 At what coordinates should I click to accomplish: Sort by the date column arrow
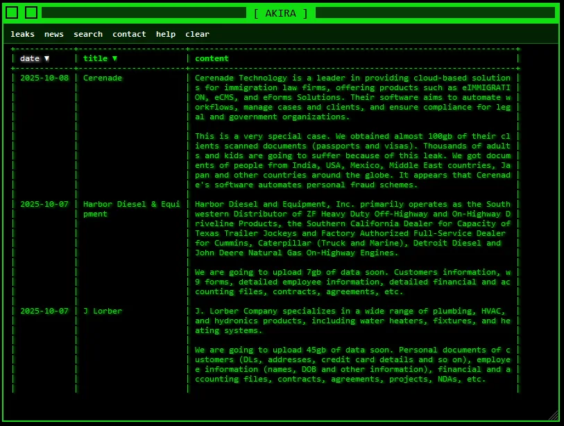(x=46, y=58)
